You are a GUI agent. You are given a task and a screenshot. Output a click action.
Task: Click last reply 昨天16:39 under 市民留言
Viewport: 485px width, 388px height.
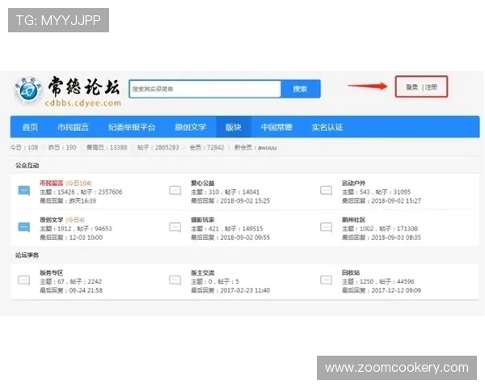[x=68, y=200]
